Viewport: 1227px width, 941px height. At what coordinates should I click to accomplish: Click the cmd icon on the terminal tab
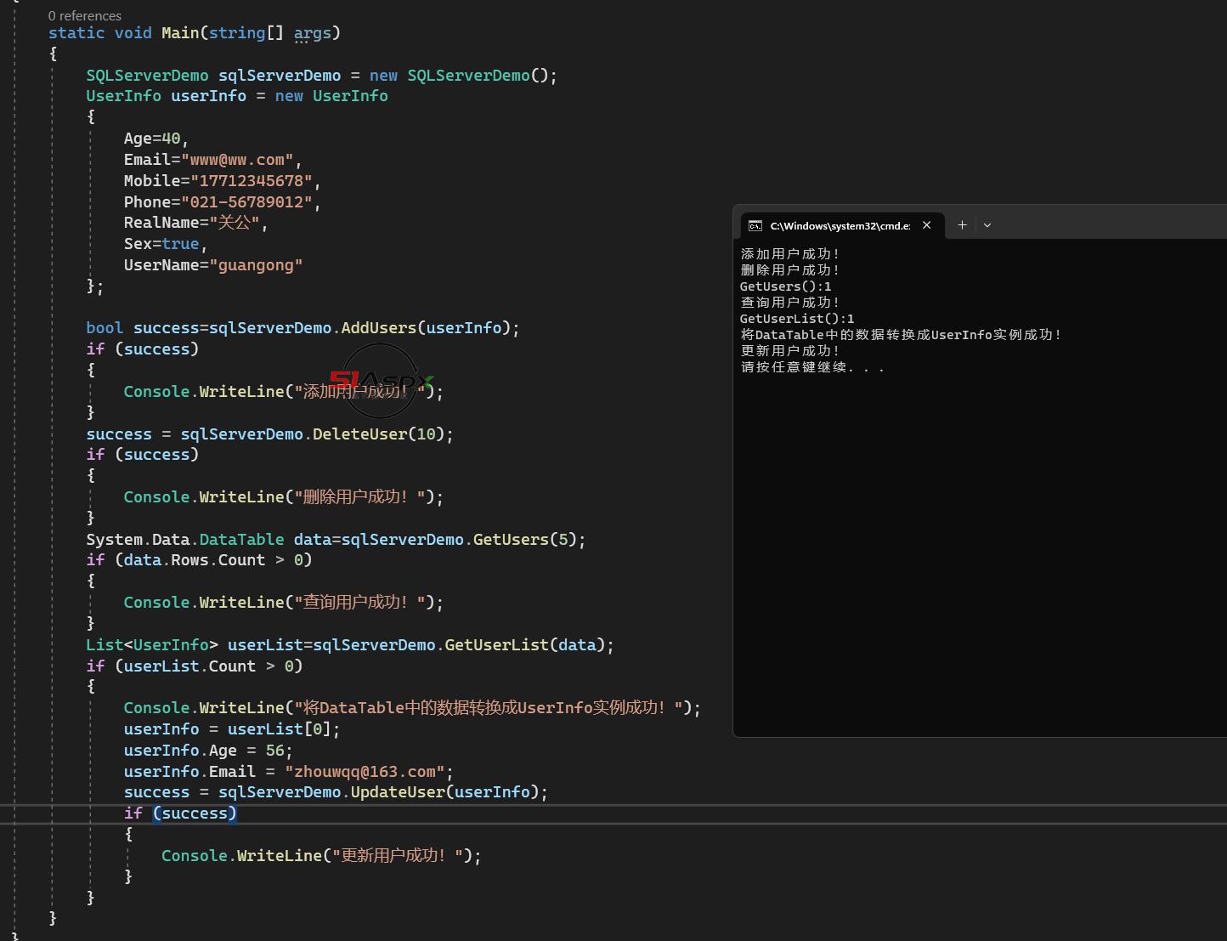click(755, 225)
